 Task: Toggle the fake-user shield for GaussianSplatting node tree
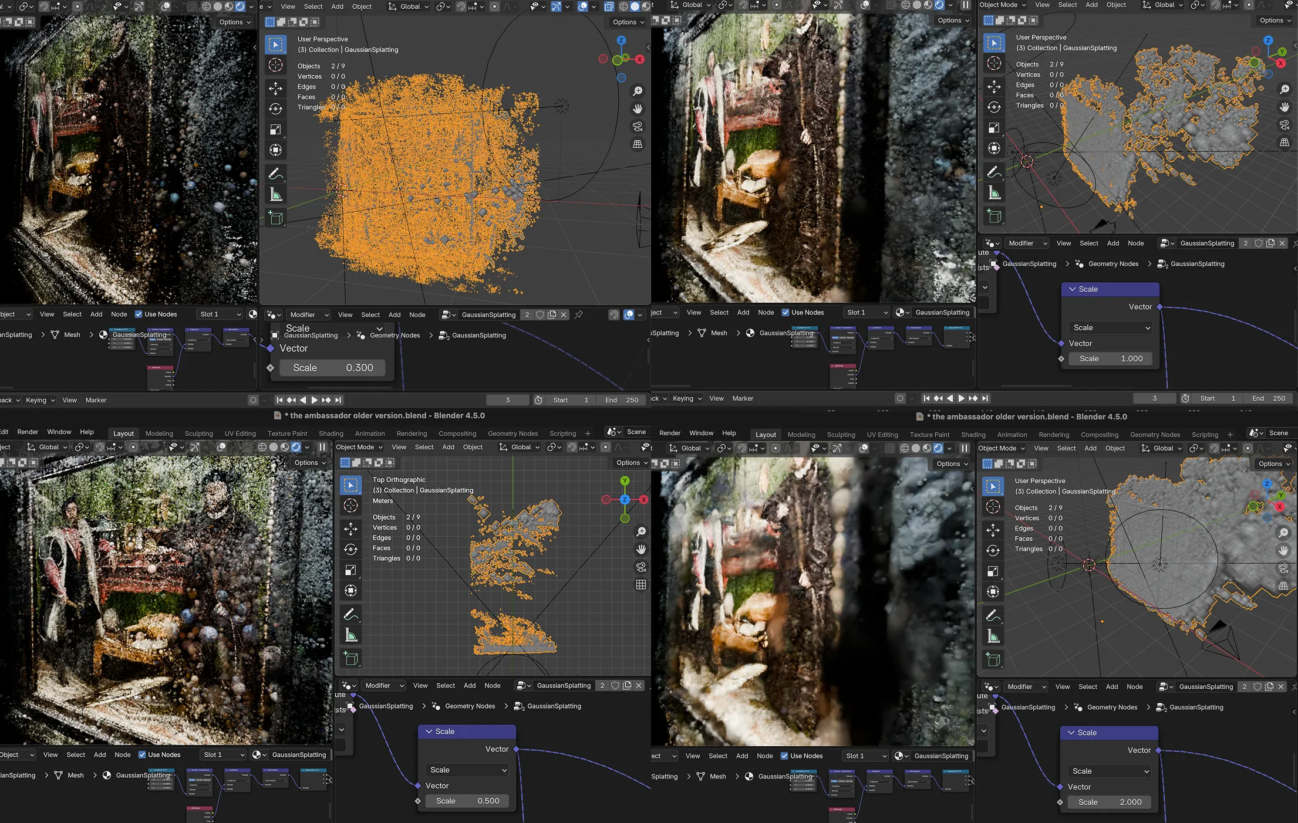click(540, 314)
